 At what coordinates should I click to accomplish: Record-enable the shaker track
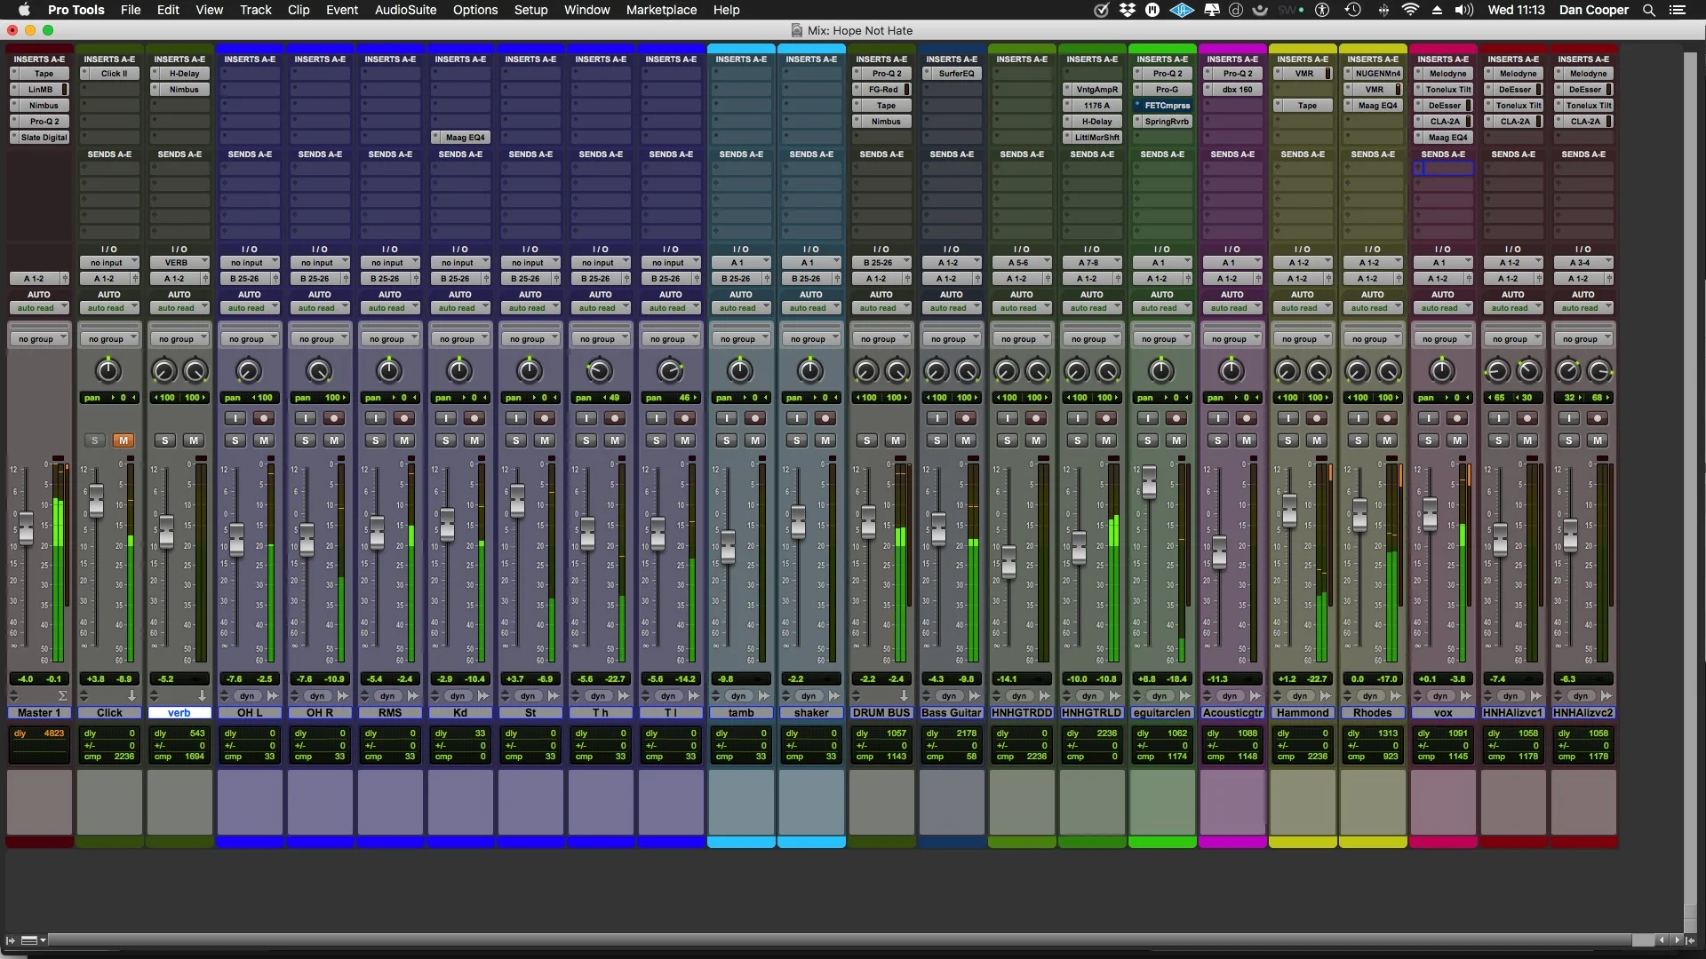coord(826,417)
